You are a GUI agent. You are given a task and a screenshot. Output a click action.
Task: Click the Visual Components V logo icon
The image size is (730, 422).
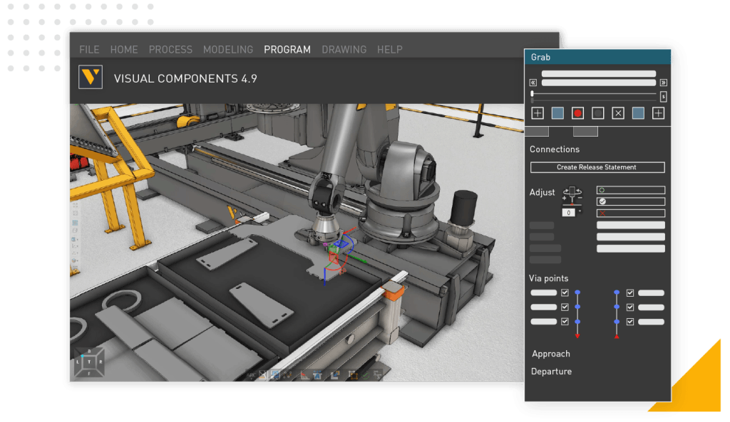pos(91,77)
